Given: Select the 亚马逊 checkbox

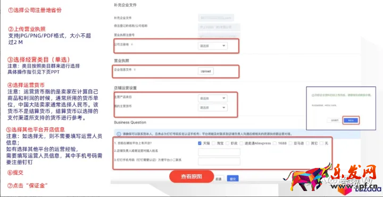Looking at the screenshot, I should tap(290, 143).
